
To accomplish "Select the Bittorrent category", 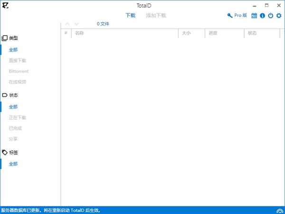I will pyautogui.click(x=19, y=71).
